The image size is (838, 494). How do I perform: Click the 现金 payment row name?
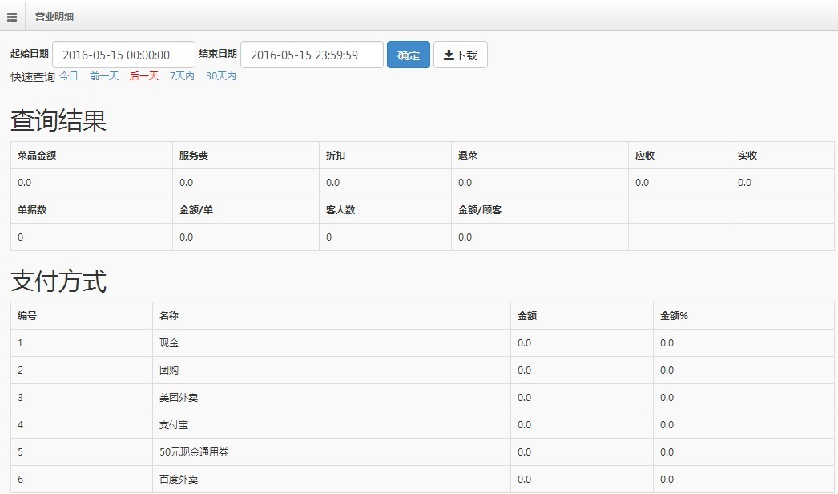click(169, 343)
